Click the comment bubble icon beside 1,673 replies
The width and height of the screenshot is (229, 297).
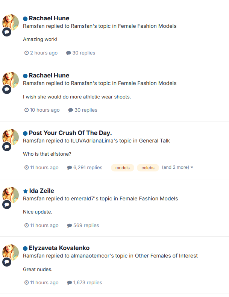69,283
